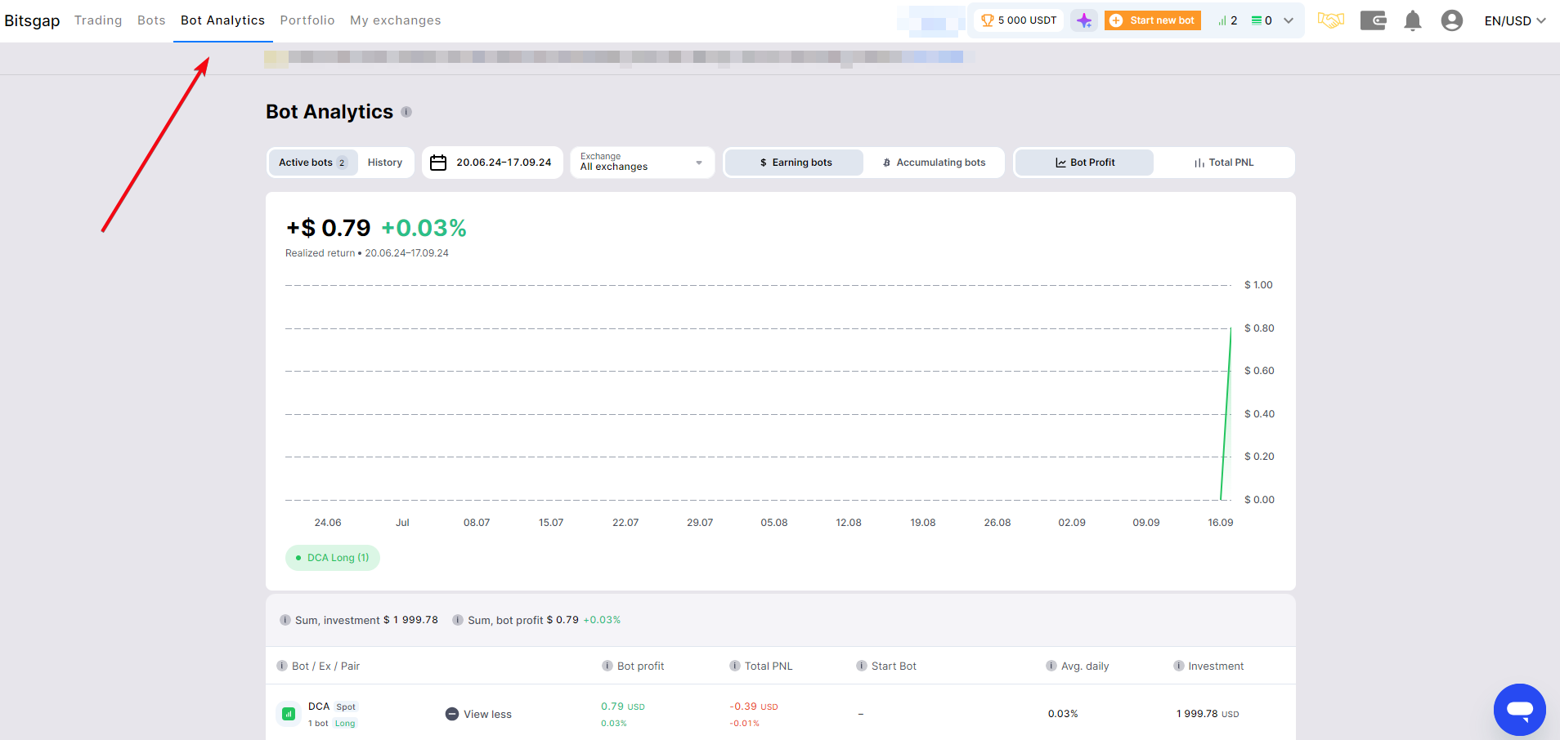Screen dimensions: 1560x740
Task: Click info icon next to Sum, bot profit
Action: (458, 620)
